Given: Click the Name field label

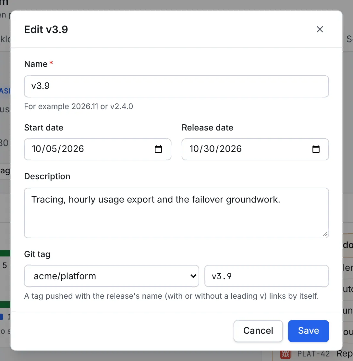Looking at the screenshot, I should 36,64.
